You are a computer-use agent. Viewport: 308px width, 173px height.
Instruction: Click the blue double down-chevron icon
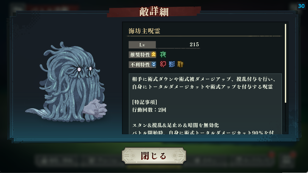pyautogui.click(x=153, y=64)
